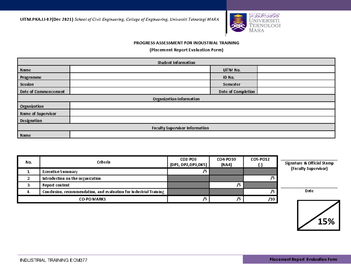The height and width of the screenshot is (271, 351).
Task: Click the 'UiTM.PKA.LI-07(Dec 2021)' document code
Action: [47, 19]
